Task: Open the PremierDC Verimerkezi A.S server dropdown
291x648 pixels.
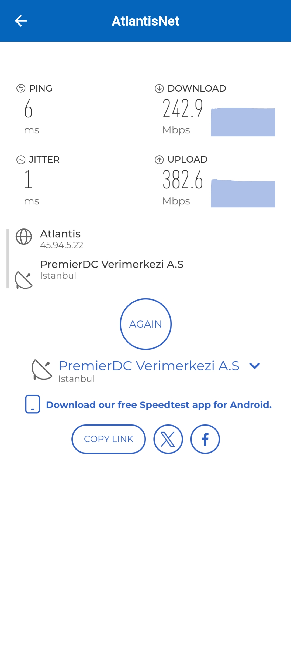Action: pos(149,366)
